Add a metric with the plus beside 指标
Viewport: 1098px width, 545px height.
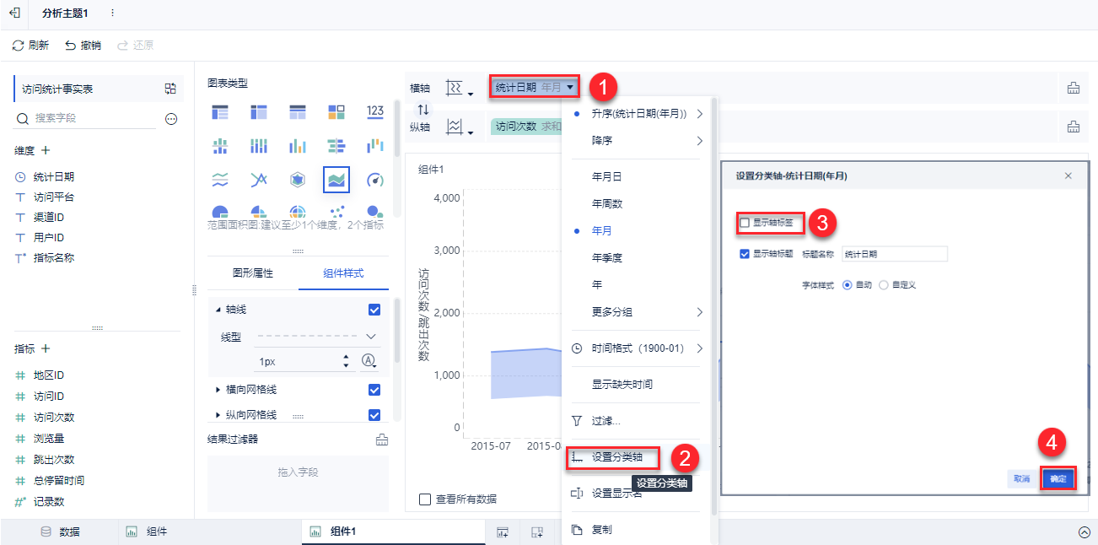point(46,348)
